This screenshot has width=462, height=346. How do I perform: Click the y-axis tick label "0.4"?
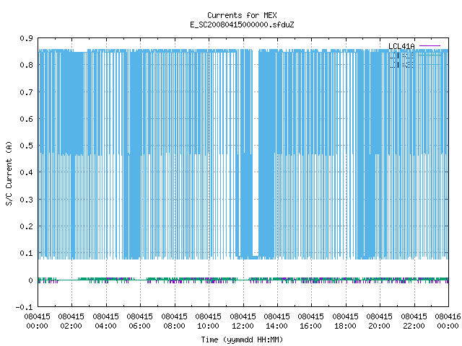tap(26, 172)
